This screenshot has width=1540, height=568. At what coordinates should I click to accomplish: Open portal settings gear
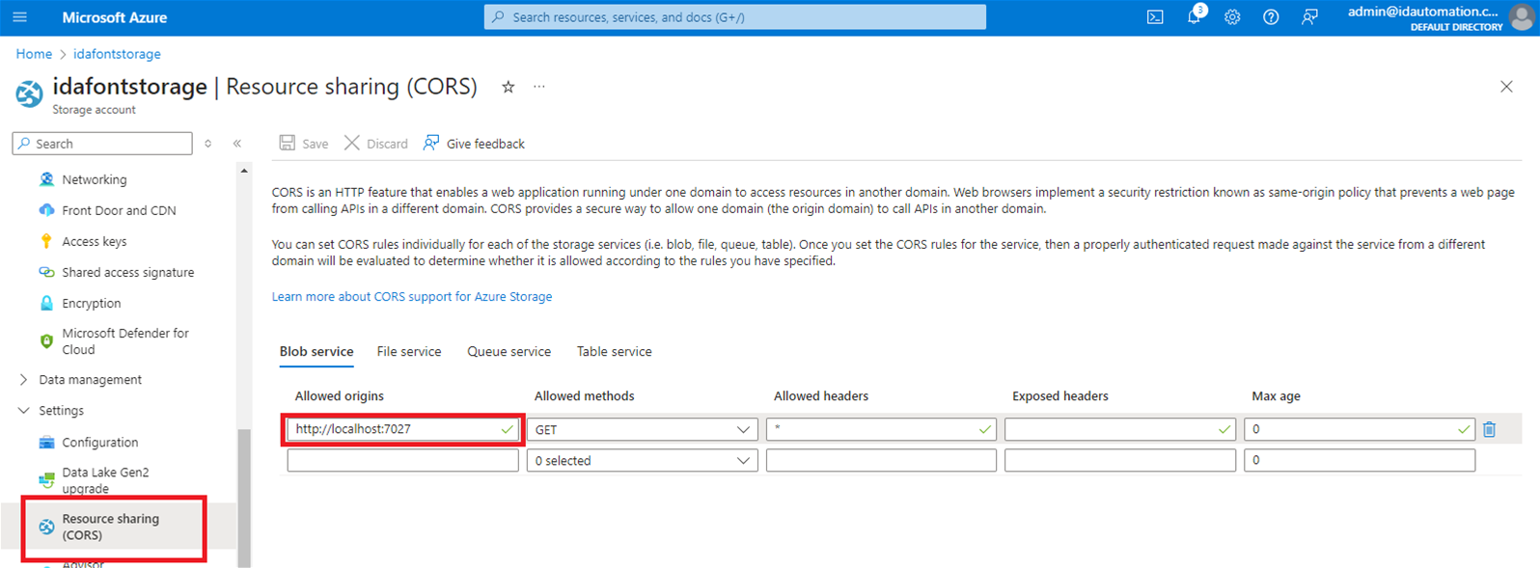tap(1232, 17)
